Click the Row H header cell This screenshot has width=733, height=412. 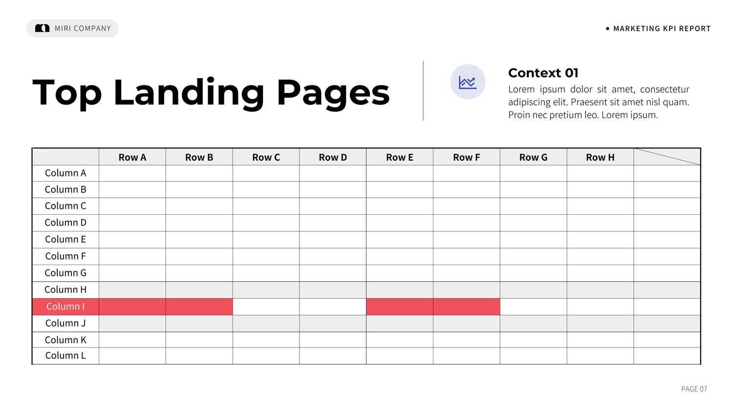600,157
